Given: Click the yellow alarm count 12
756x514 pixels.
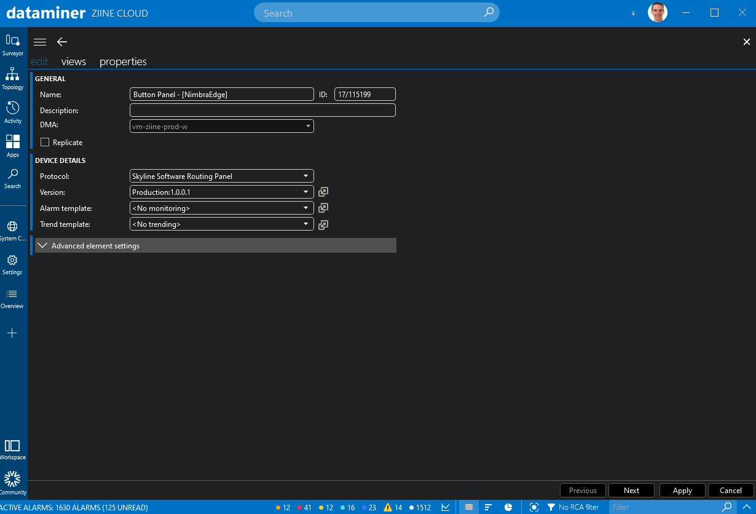Looking at the screenshot, I should 326,507.
